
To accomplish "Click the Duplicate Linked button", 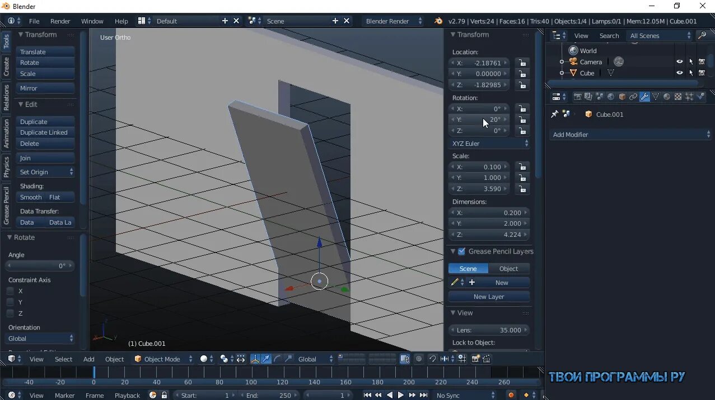I will coord(45,132).
